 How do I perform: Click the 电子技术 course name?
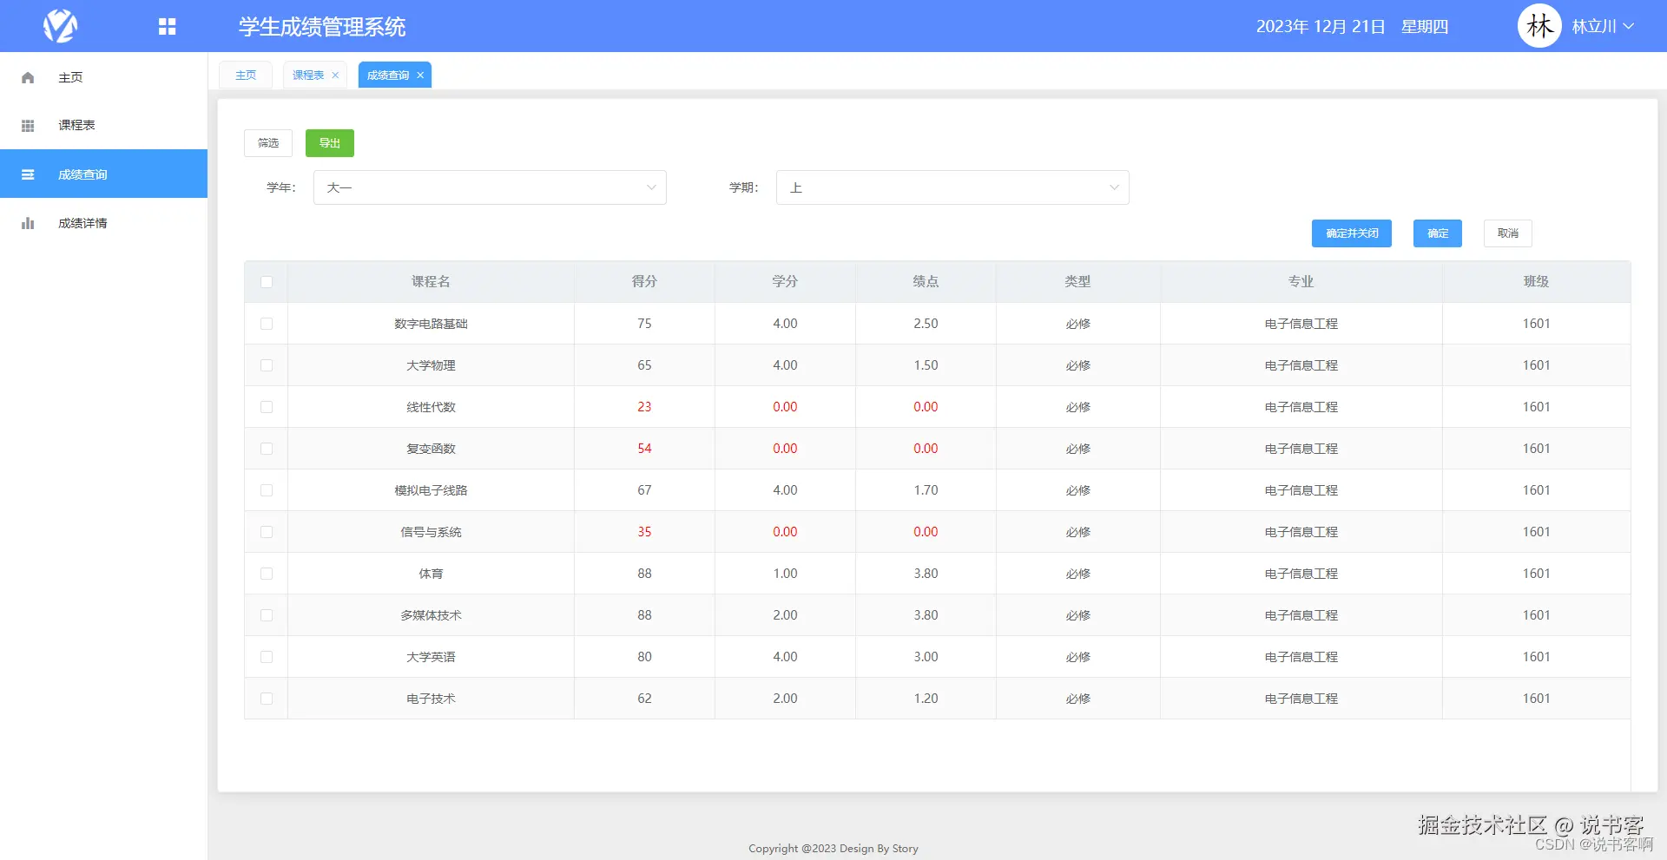point(431,699)
